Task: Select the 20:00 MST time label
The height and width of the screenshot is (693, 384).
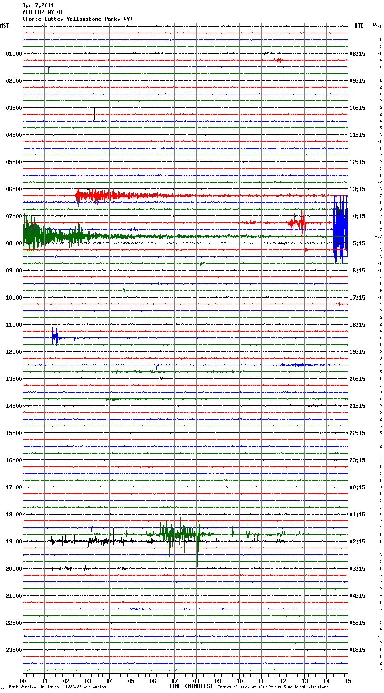Action: point(14,569)
